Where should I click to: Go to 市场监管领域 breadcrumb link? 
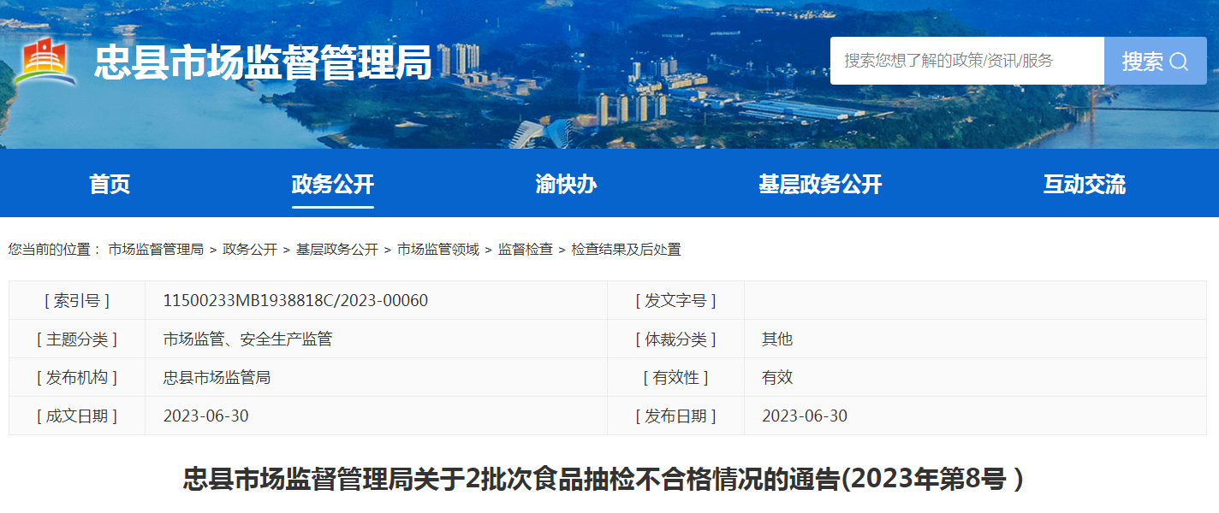pos(438,250)
